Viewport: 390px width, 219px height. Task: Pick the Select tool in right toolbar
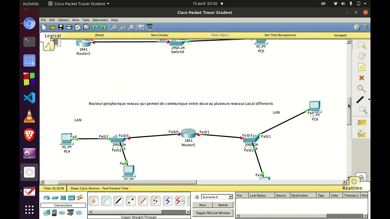pos(362,45)
